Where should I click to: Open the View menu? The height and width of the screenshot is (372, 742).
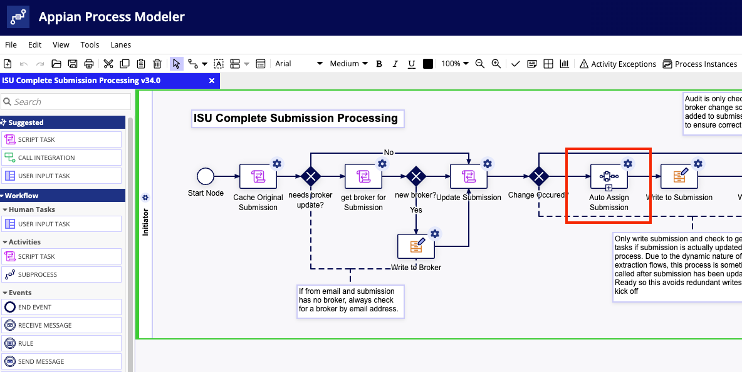pos(61,45)
